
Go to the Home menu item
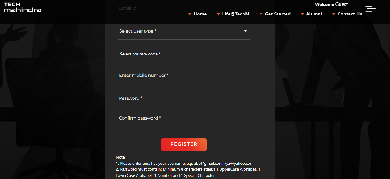tap(200, 14)
